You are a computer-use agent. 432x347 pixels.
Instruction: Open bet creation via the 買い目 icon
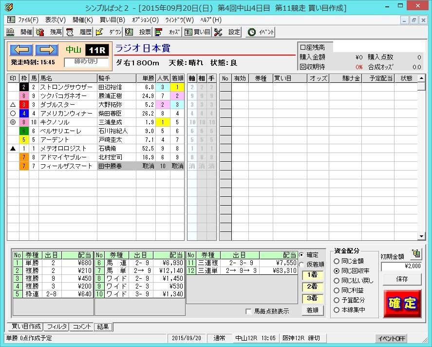(x=197, y=32)
